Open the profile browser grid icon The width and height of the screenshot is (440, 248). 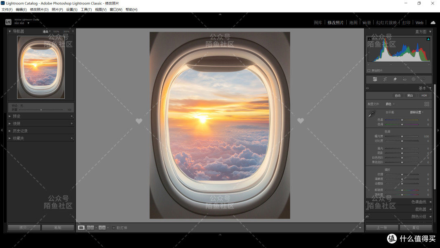click(427, 104)
